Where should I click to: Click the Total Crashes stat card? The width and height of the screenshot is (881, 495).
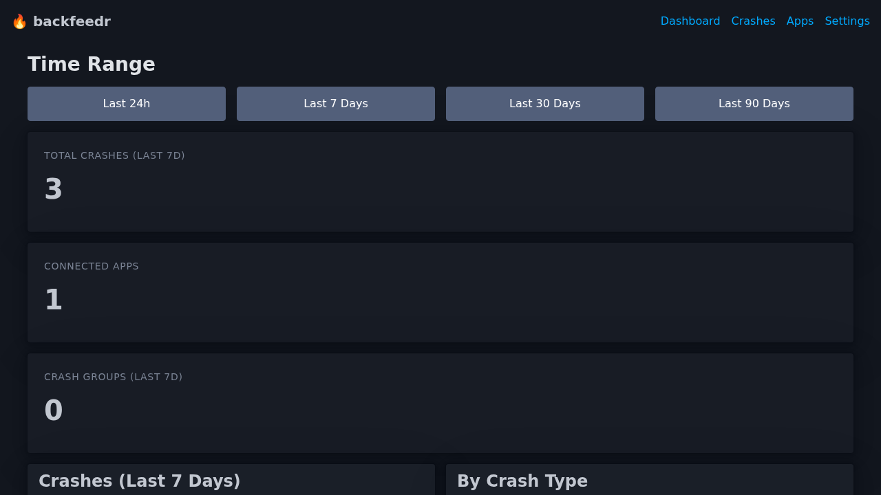tap(440, 181)
